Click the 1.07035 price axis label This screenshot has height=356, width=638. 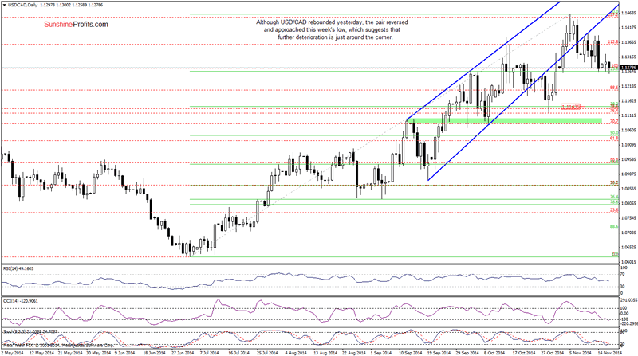(x=628, y=233)
